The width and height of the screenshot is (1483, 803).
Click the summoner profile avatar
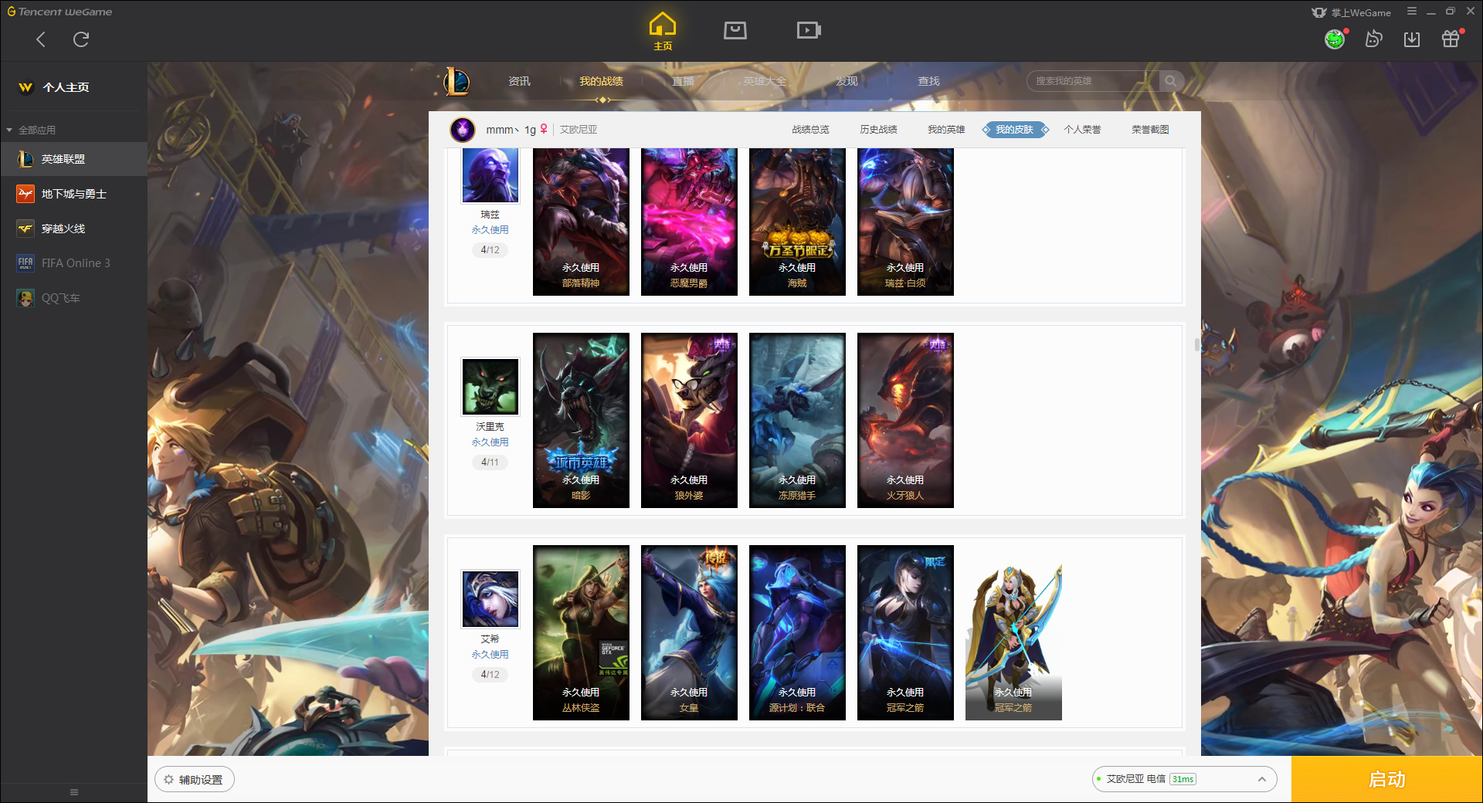pos(463,130)
